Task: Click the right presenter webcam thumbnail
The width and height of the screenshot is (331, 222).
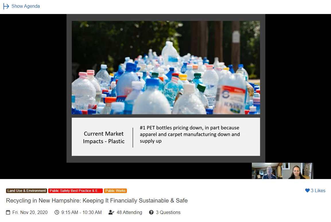Action: (298, 171)
